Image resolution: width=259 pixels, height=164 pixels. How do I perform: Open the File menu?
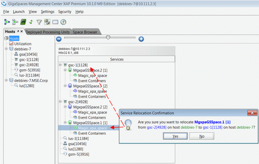[6, 12]
